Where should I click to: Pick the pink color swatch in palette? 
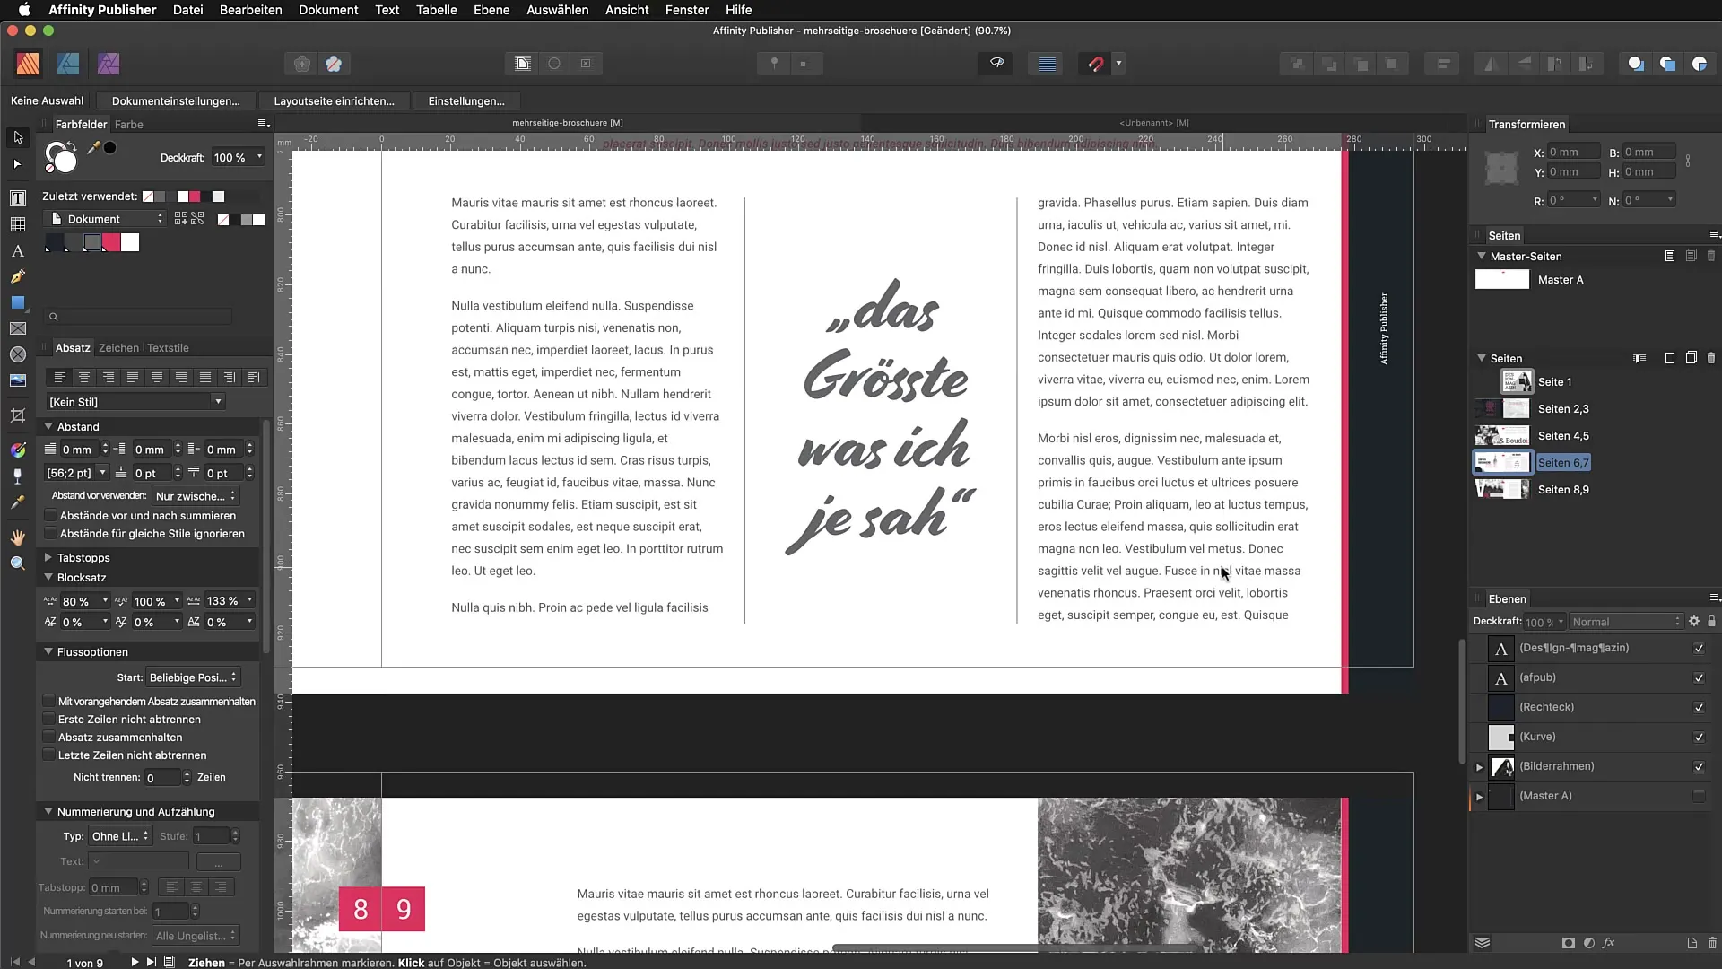(x=111, y=242)
